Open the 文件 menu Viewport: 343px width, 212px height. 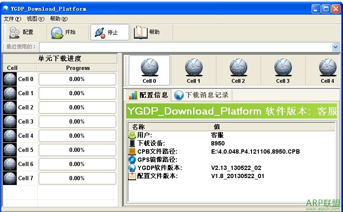point(12,19)
